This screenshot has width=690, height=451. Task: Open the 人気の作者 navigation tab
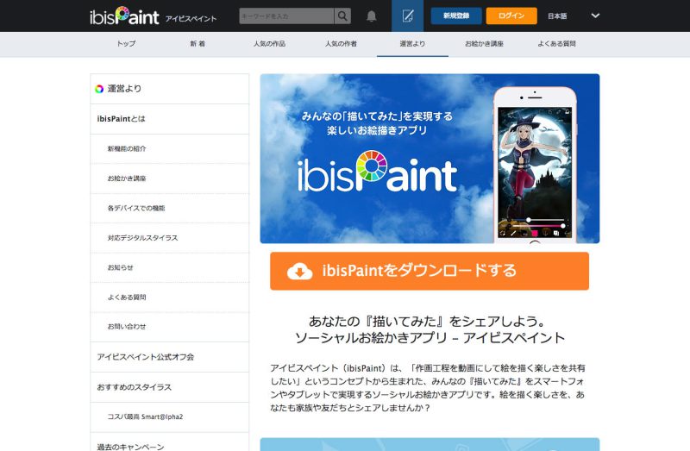pos(341,44)
